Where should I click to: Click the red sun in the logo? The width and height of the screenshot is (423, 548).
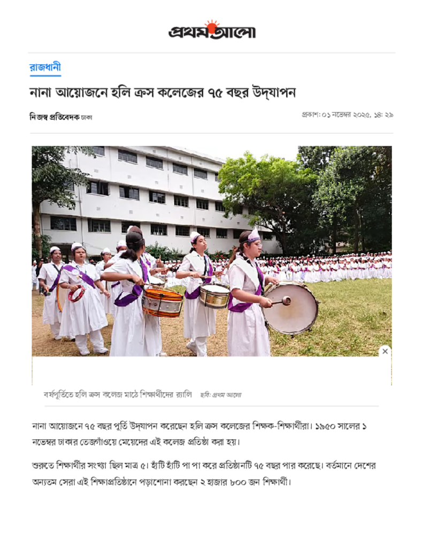pyautogui.click(x=212, y=27)
